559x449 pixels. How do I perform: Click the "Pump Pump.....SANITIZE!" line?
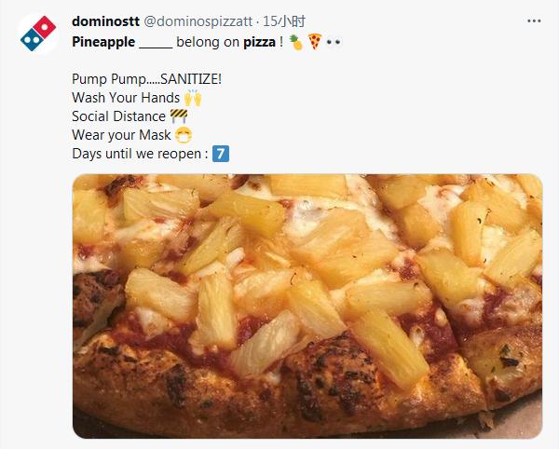(146, 78)
